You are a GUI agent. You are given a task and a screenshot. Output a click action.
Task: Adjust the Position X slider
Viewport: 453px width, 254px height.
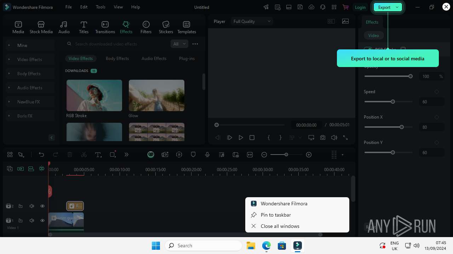388,127
